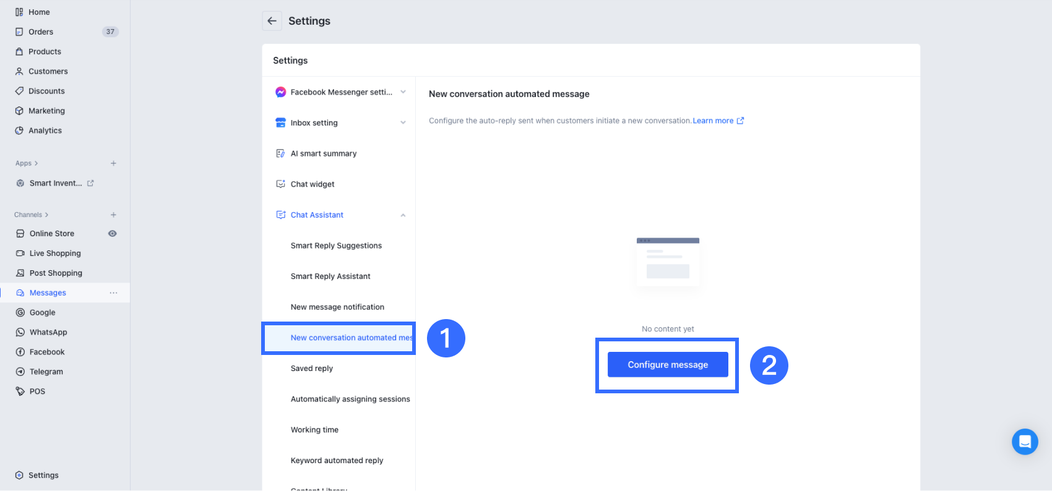The image size is (1052, 491).
Task: Click the Learn more external link icon
Action: click(740, 121)
